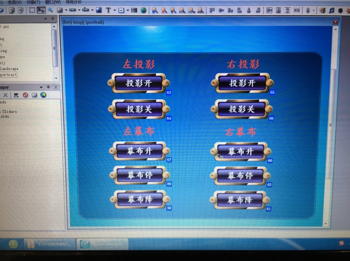Open dropdown arrow of project panel header

(x=46, y=18)
